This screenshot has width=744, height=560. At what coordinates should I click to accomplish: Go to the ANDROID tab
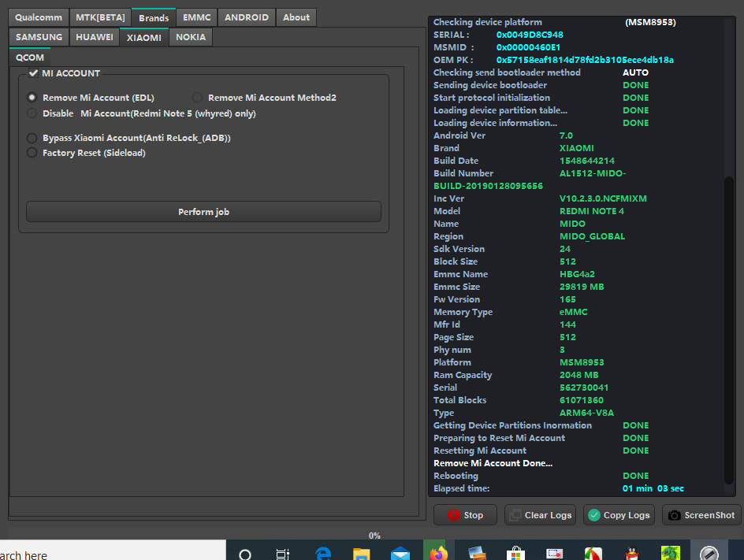[247, 17]
